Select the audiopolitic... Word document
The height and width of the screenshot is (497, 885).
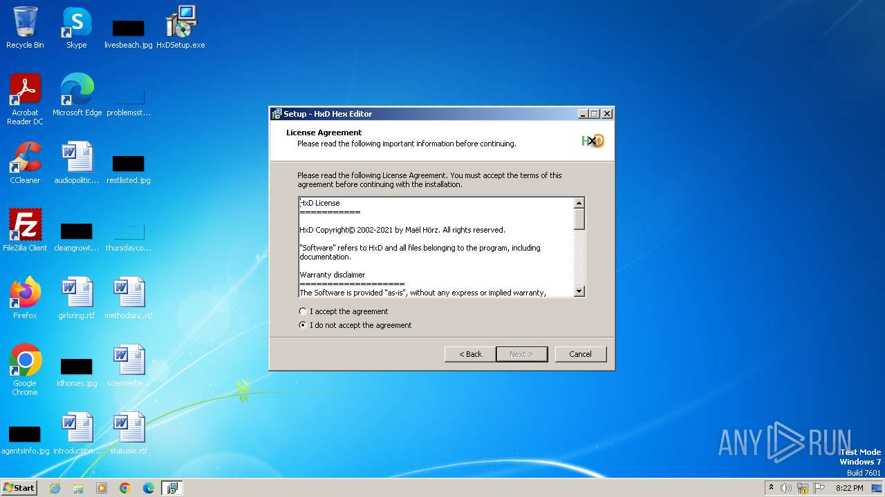point(77,163)
